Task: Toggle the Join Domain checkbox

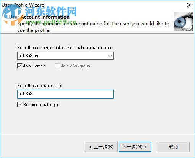Action: (19, 66)
